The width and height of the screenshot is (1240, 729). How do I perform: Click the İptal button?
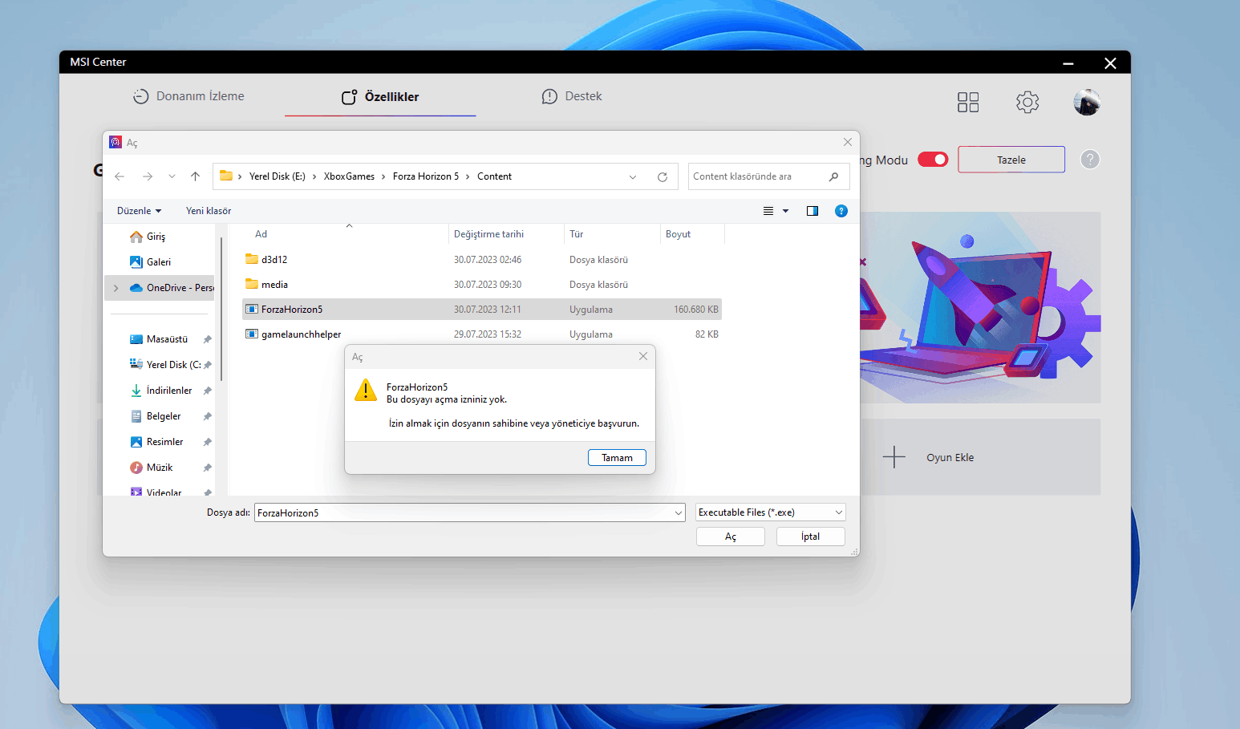(811, 537)
